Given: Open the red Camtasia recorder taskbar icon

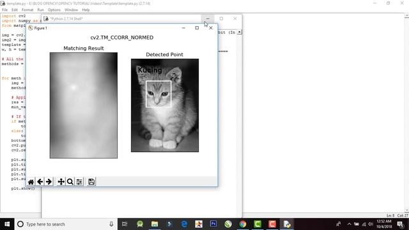Looking at the screenshot, I should pos(272,224).
